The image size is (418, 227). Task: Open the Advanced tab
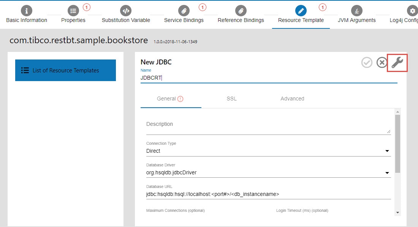[x=292, y=99]
